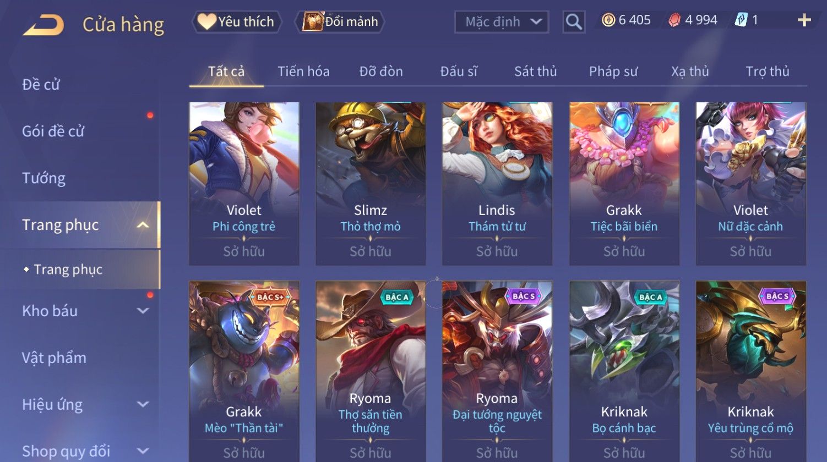Viewport: 827px width, 462px height.
Task: Tap the gold coin balance icon
Action: click(608, 20)
